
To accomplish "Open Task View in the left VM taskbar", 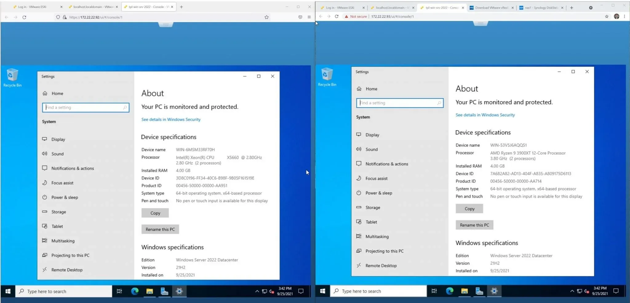I will point(119,291).
